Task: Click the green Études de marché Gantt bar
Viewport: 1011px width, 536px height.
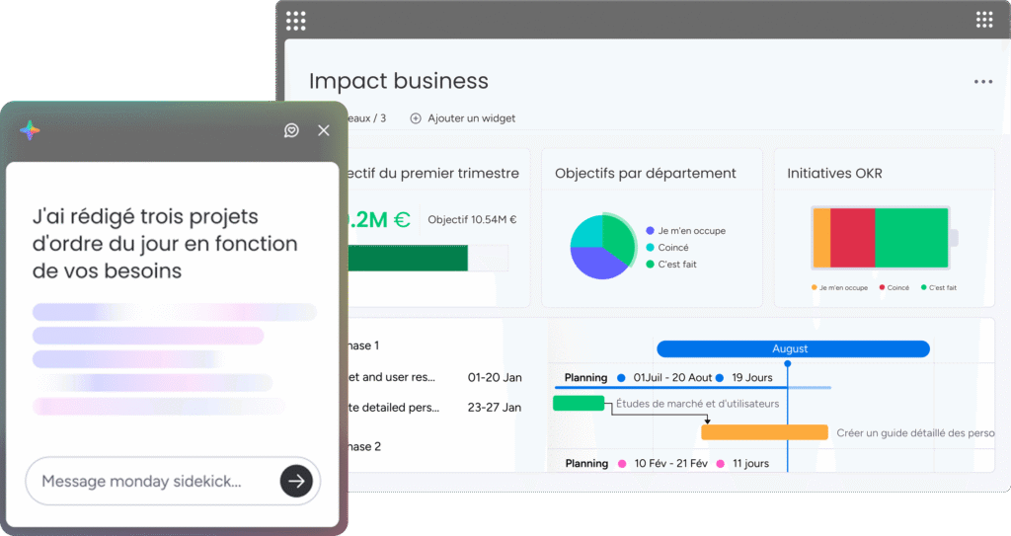Action: pyautogui.click(x=579, y=403)
